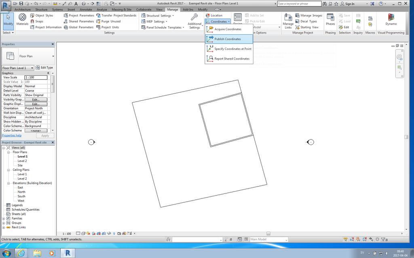Screen dimensions: 414x258
Task: Click the favorites star icon in title bar
Action: pos(336,4)
